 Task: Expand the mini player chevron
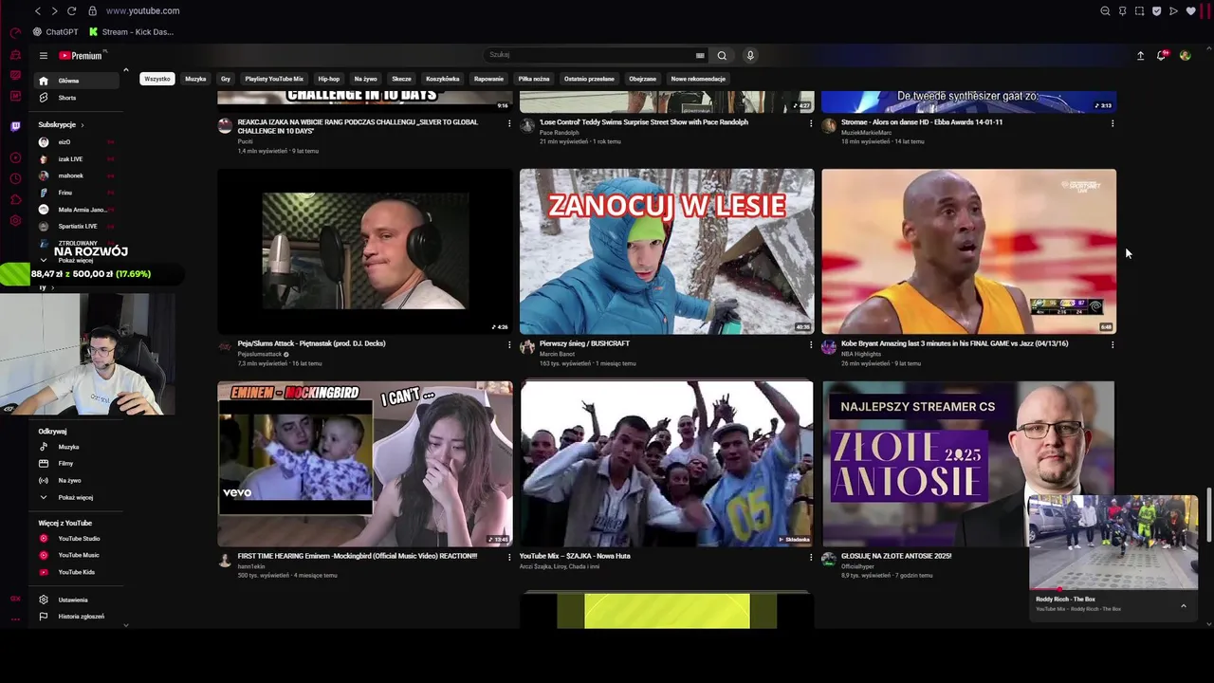click(1183, 605)
